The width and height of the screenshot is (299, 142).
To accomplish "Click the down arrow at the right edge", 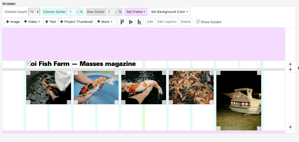I will [x=298, y=67].
